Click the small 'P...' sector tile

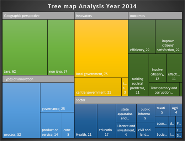tap(179, 122)
